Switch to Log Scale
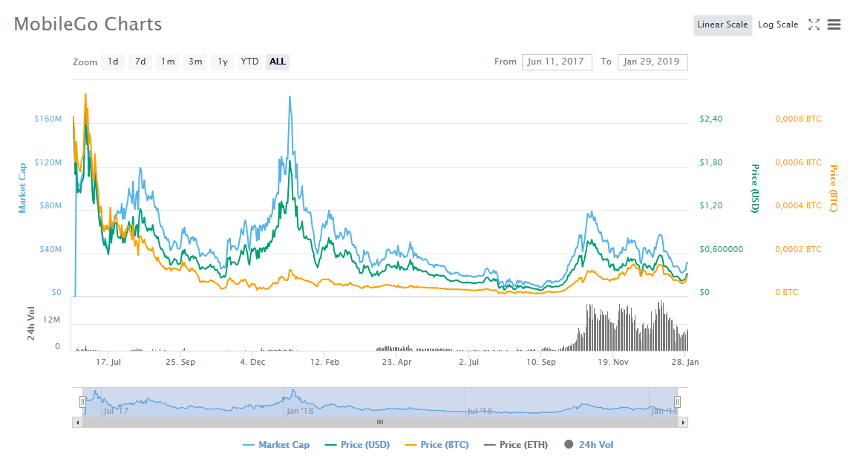The width and height of the screenshot is (850, 456). tap(778, 25)
